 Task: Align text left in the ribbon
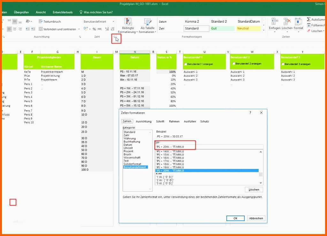pos(9,29)
